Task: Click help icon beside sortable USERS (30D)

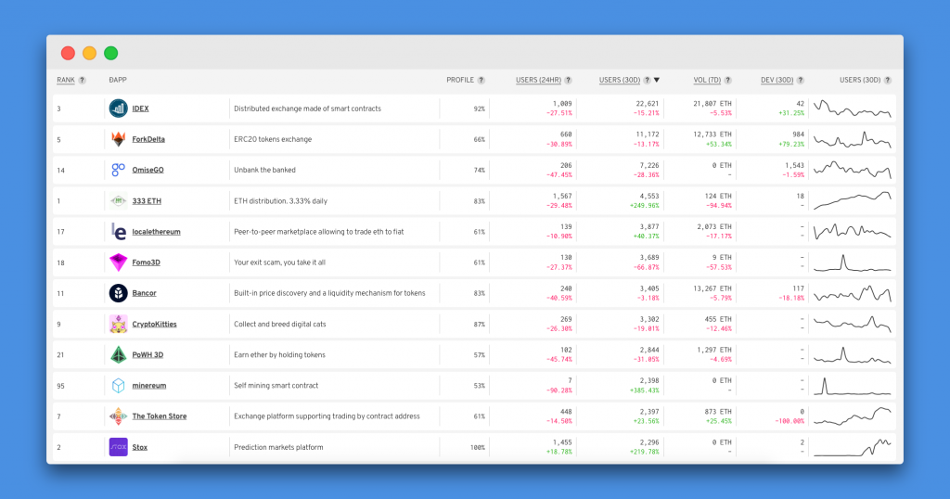Action: (647, 80)
